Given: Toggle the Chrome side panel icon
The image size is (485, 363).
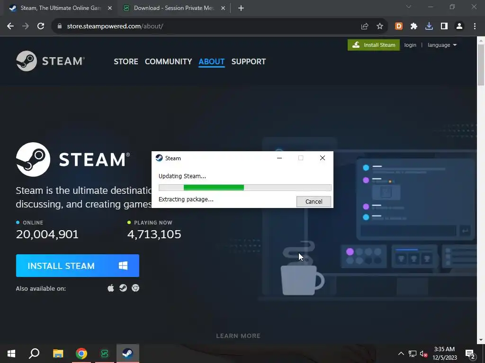Looking at the screenshot, I should 444,26.
